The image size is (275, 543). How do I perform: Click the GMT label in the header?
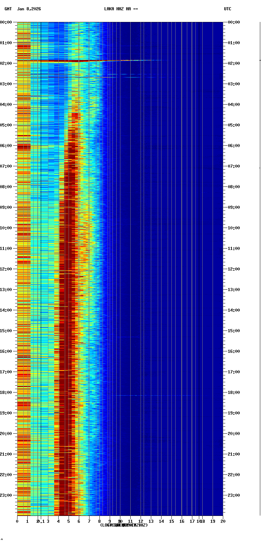pos(8,9)
